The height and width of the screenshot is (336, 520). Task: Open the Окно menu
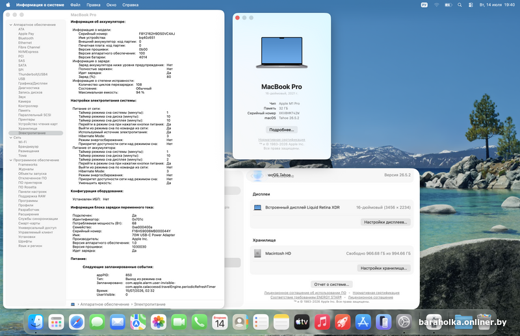tap(111, 5)
